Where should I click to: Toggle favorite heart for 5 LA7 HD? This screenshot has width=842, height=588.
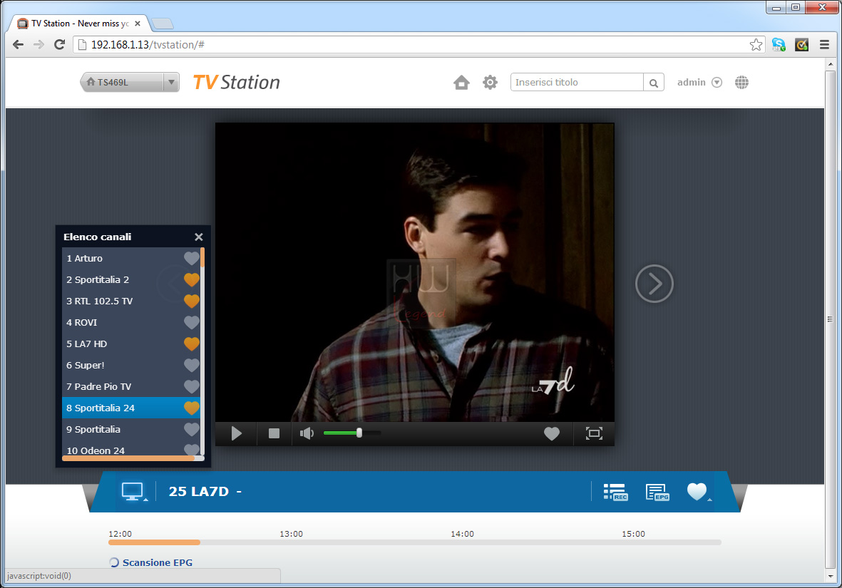pyautogui.click(x=191, y=344)
